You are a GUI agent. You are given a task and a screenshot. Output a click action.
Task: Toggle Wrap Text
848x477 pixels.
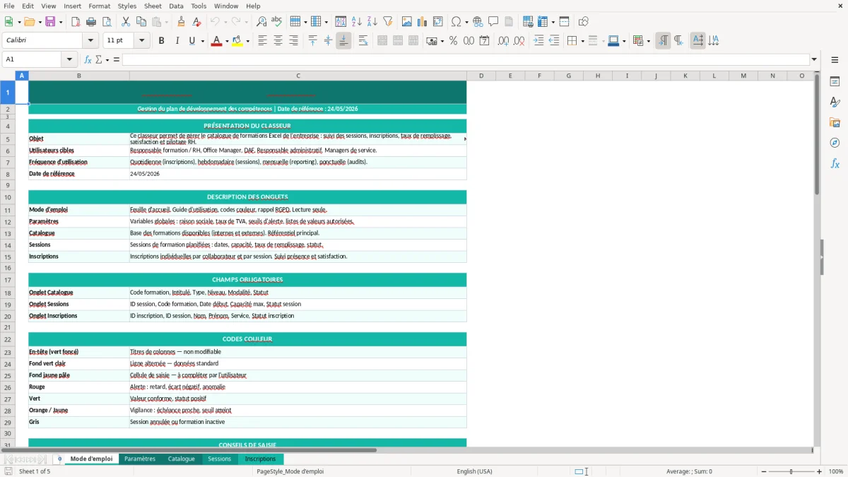click(x=363, y=41)
